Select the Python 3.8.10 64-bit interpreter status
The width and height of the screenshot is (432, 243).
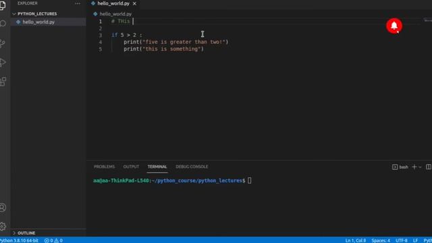pos(19,240)
